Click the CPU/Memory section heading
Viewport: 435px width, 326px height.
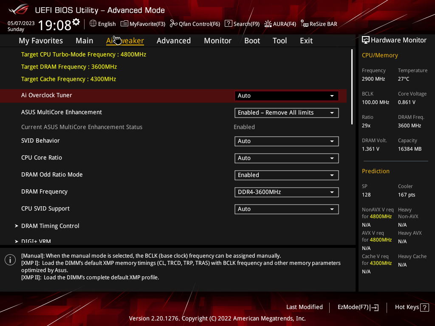380,56
